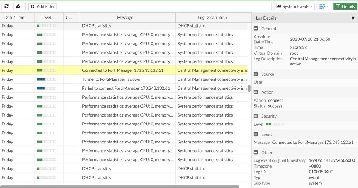Click the refresh logs icon

pyautogui.click(x=6, y=6)
